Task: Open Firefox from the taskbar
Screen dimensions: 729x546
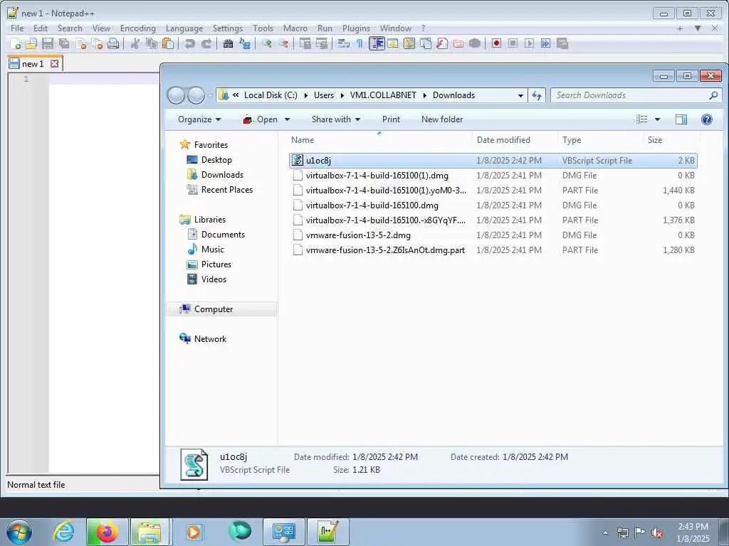Action: (107, 532)
